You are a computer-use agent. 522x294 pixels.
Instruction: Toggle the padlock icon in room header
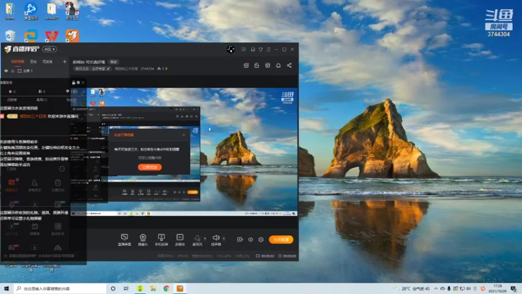point(256,65)
